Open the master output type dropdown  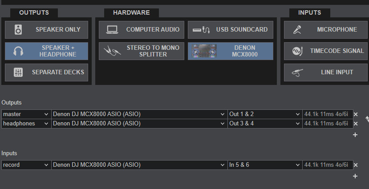(26, 114)
